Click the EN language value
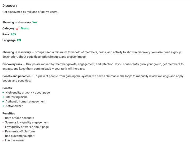Screen dimensions: 191x143 point(19,40)
